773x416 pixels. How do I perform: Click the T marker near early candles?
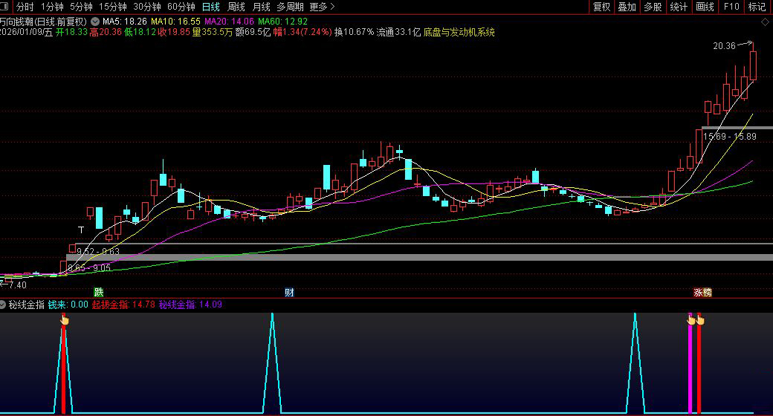pos(81,230)
